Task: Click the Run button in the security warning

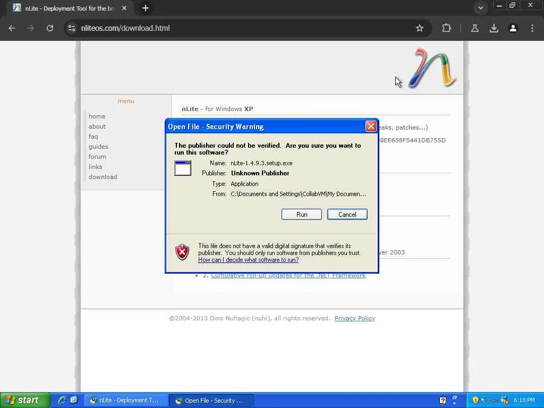Action: (x=302, y=215)
